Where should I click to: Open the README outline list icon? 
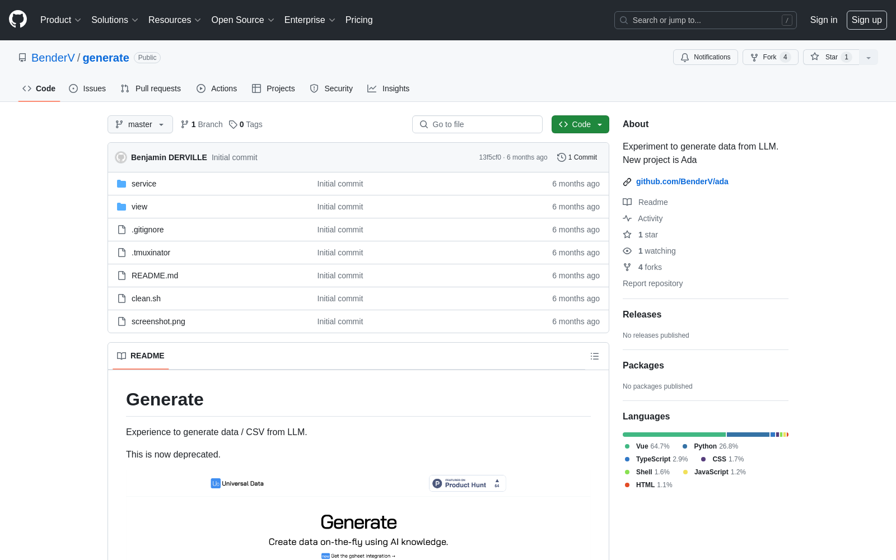(x=595, y=356)
